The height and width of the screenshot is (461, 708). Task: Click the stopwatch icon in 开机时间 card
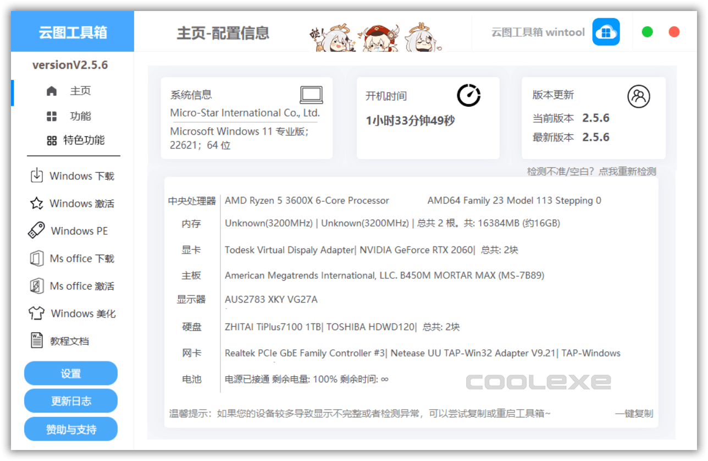point(468,95)
